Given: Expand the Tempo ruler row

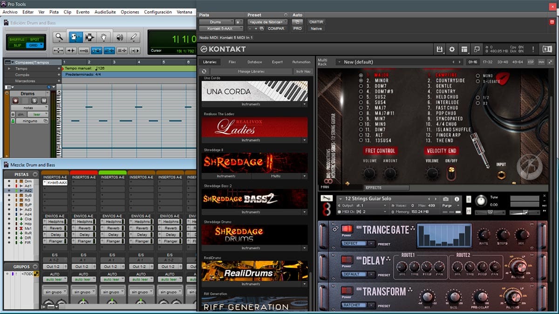Looking at the screenshot, I should [x=9, y=68].
